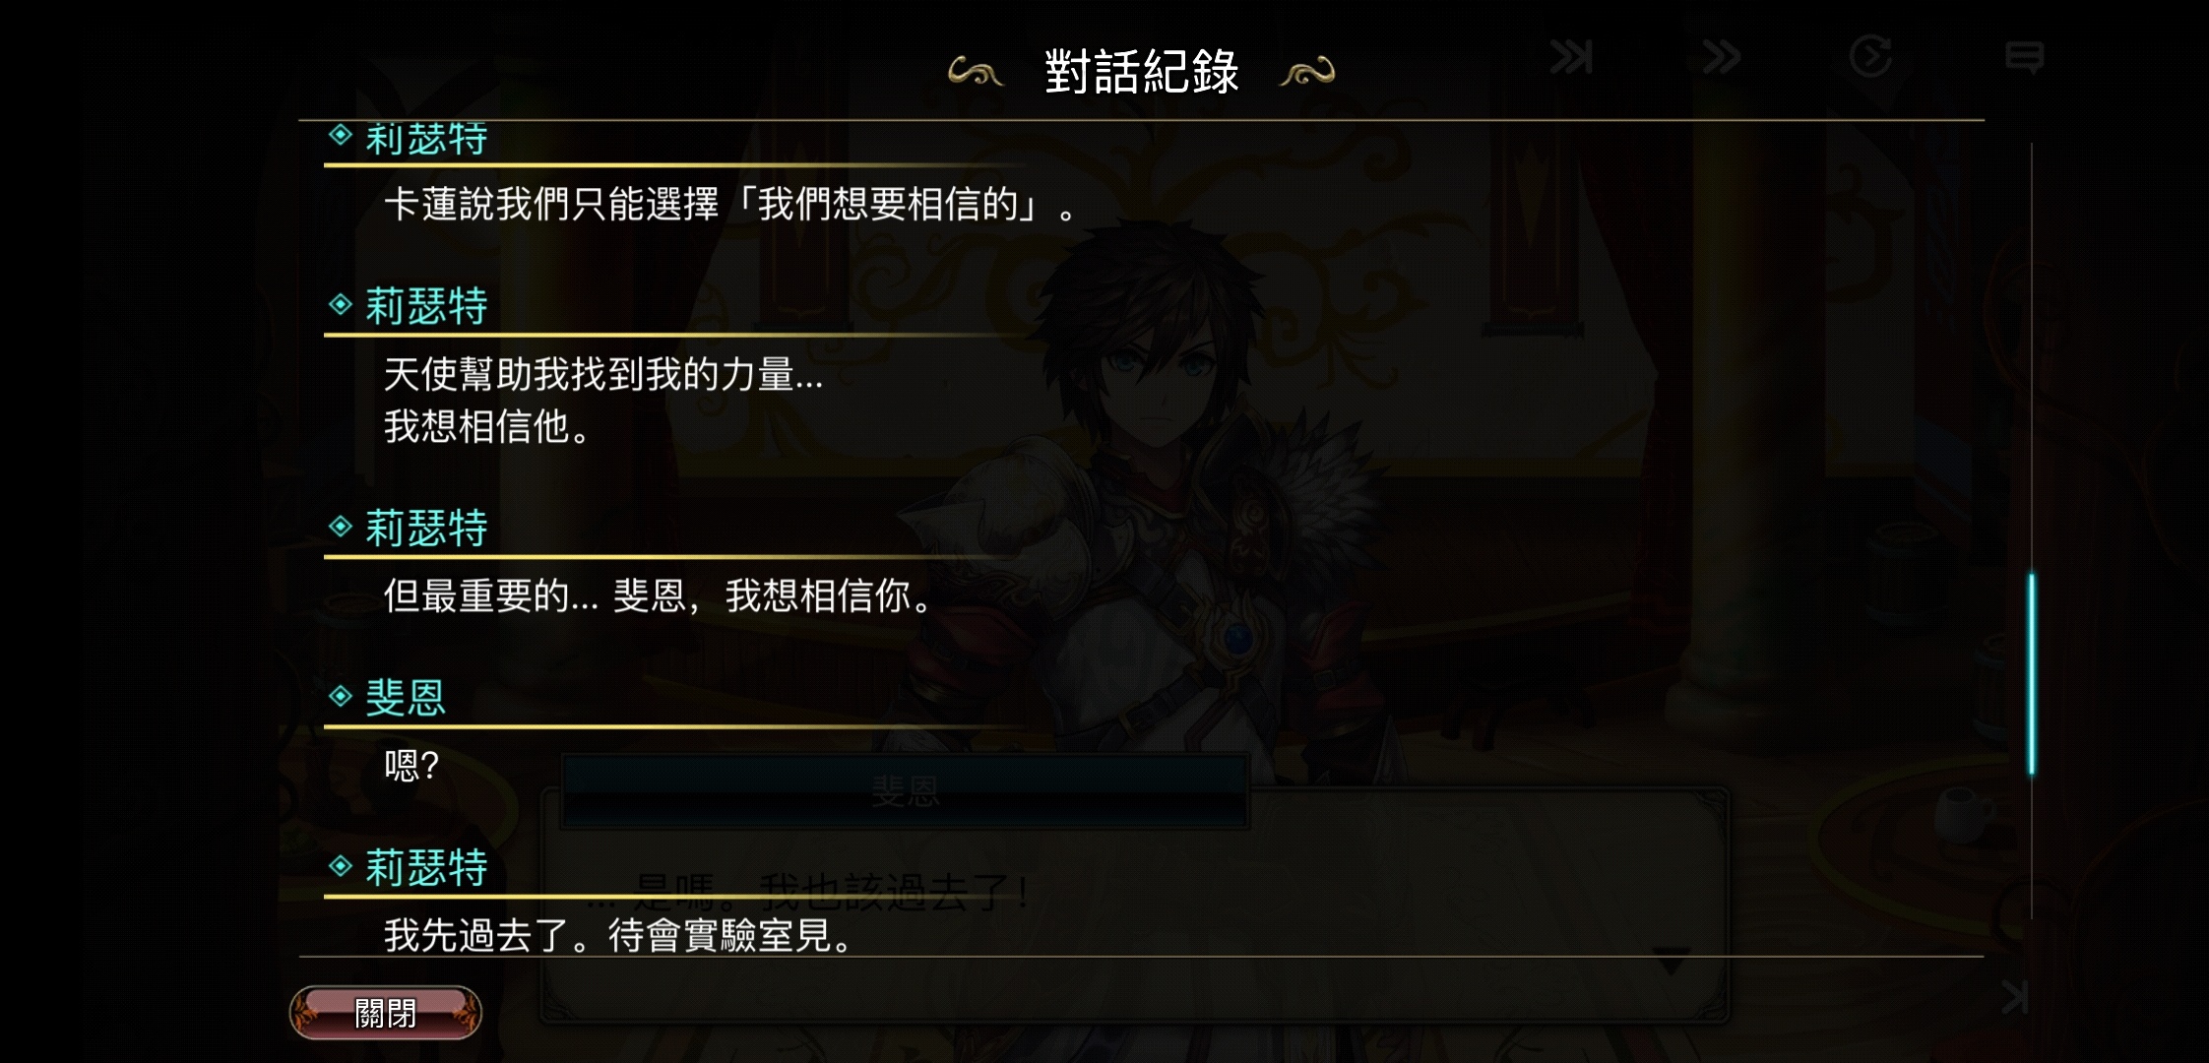Activate the fast-forward double chevron icon
The height and width of the screenshot is (1063, 2209).
[1721, 57]
